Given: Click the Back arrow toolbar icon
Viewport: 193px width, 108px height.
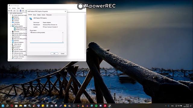Looking at the screenshot, I should (x=9, y=11).
